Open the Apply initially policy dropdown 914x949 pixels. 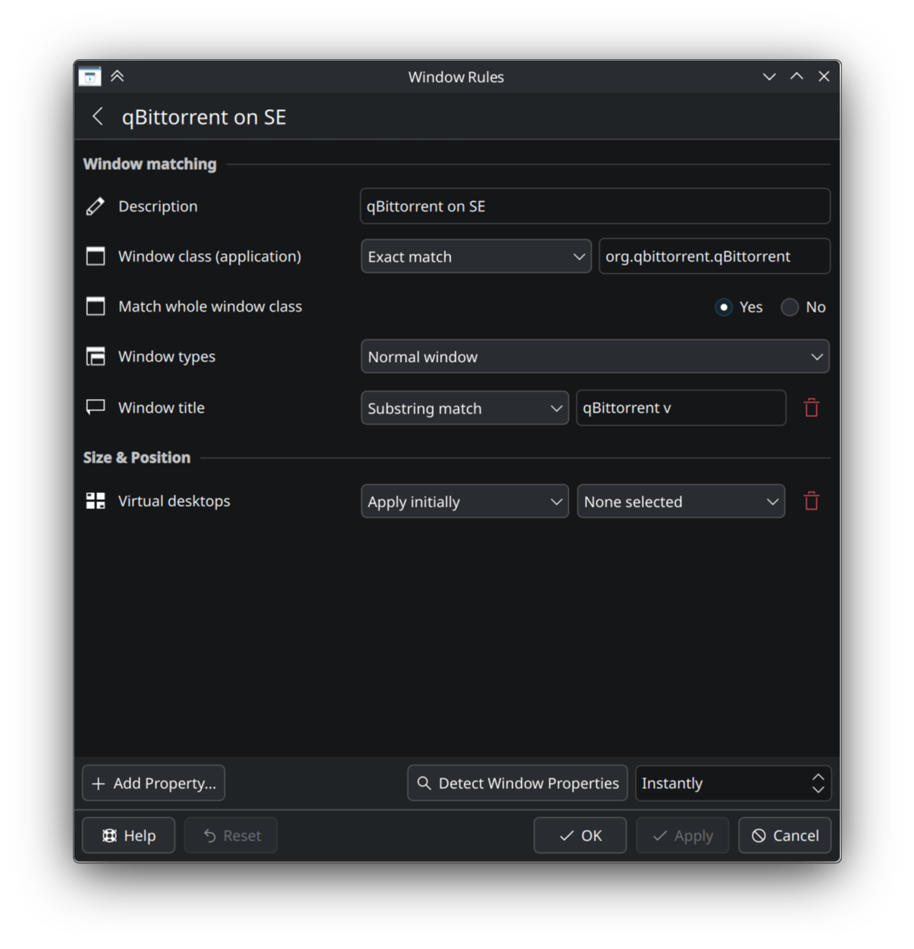(464, 501)
